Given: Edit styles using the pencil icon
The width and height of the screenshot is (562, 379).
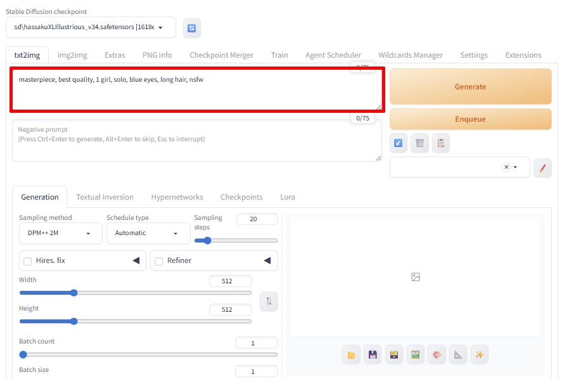Looking at the screenshot, I should coord(542,167).
